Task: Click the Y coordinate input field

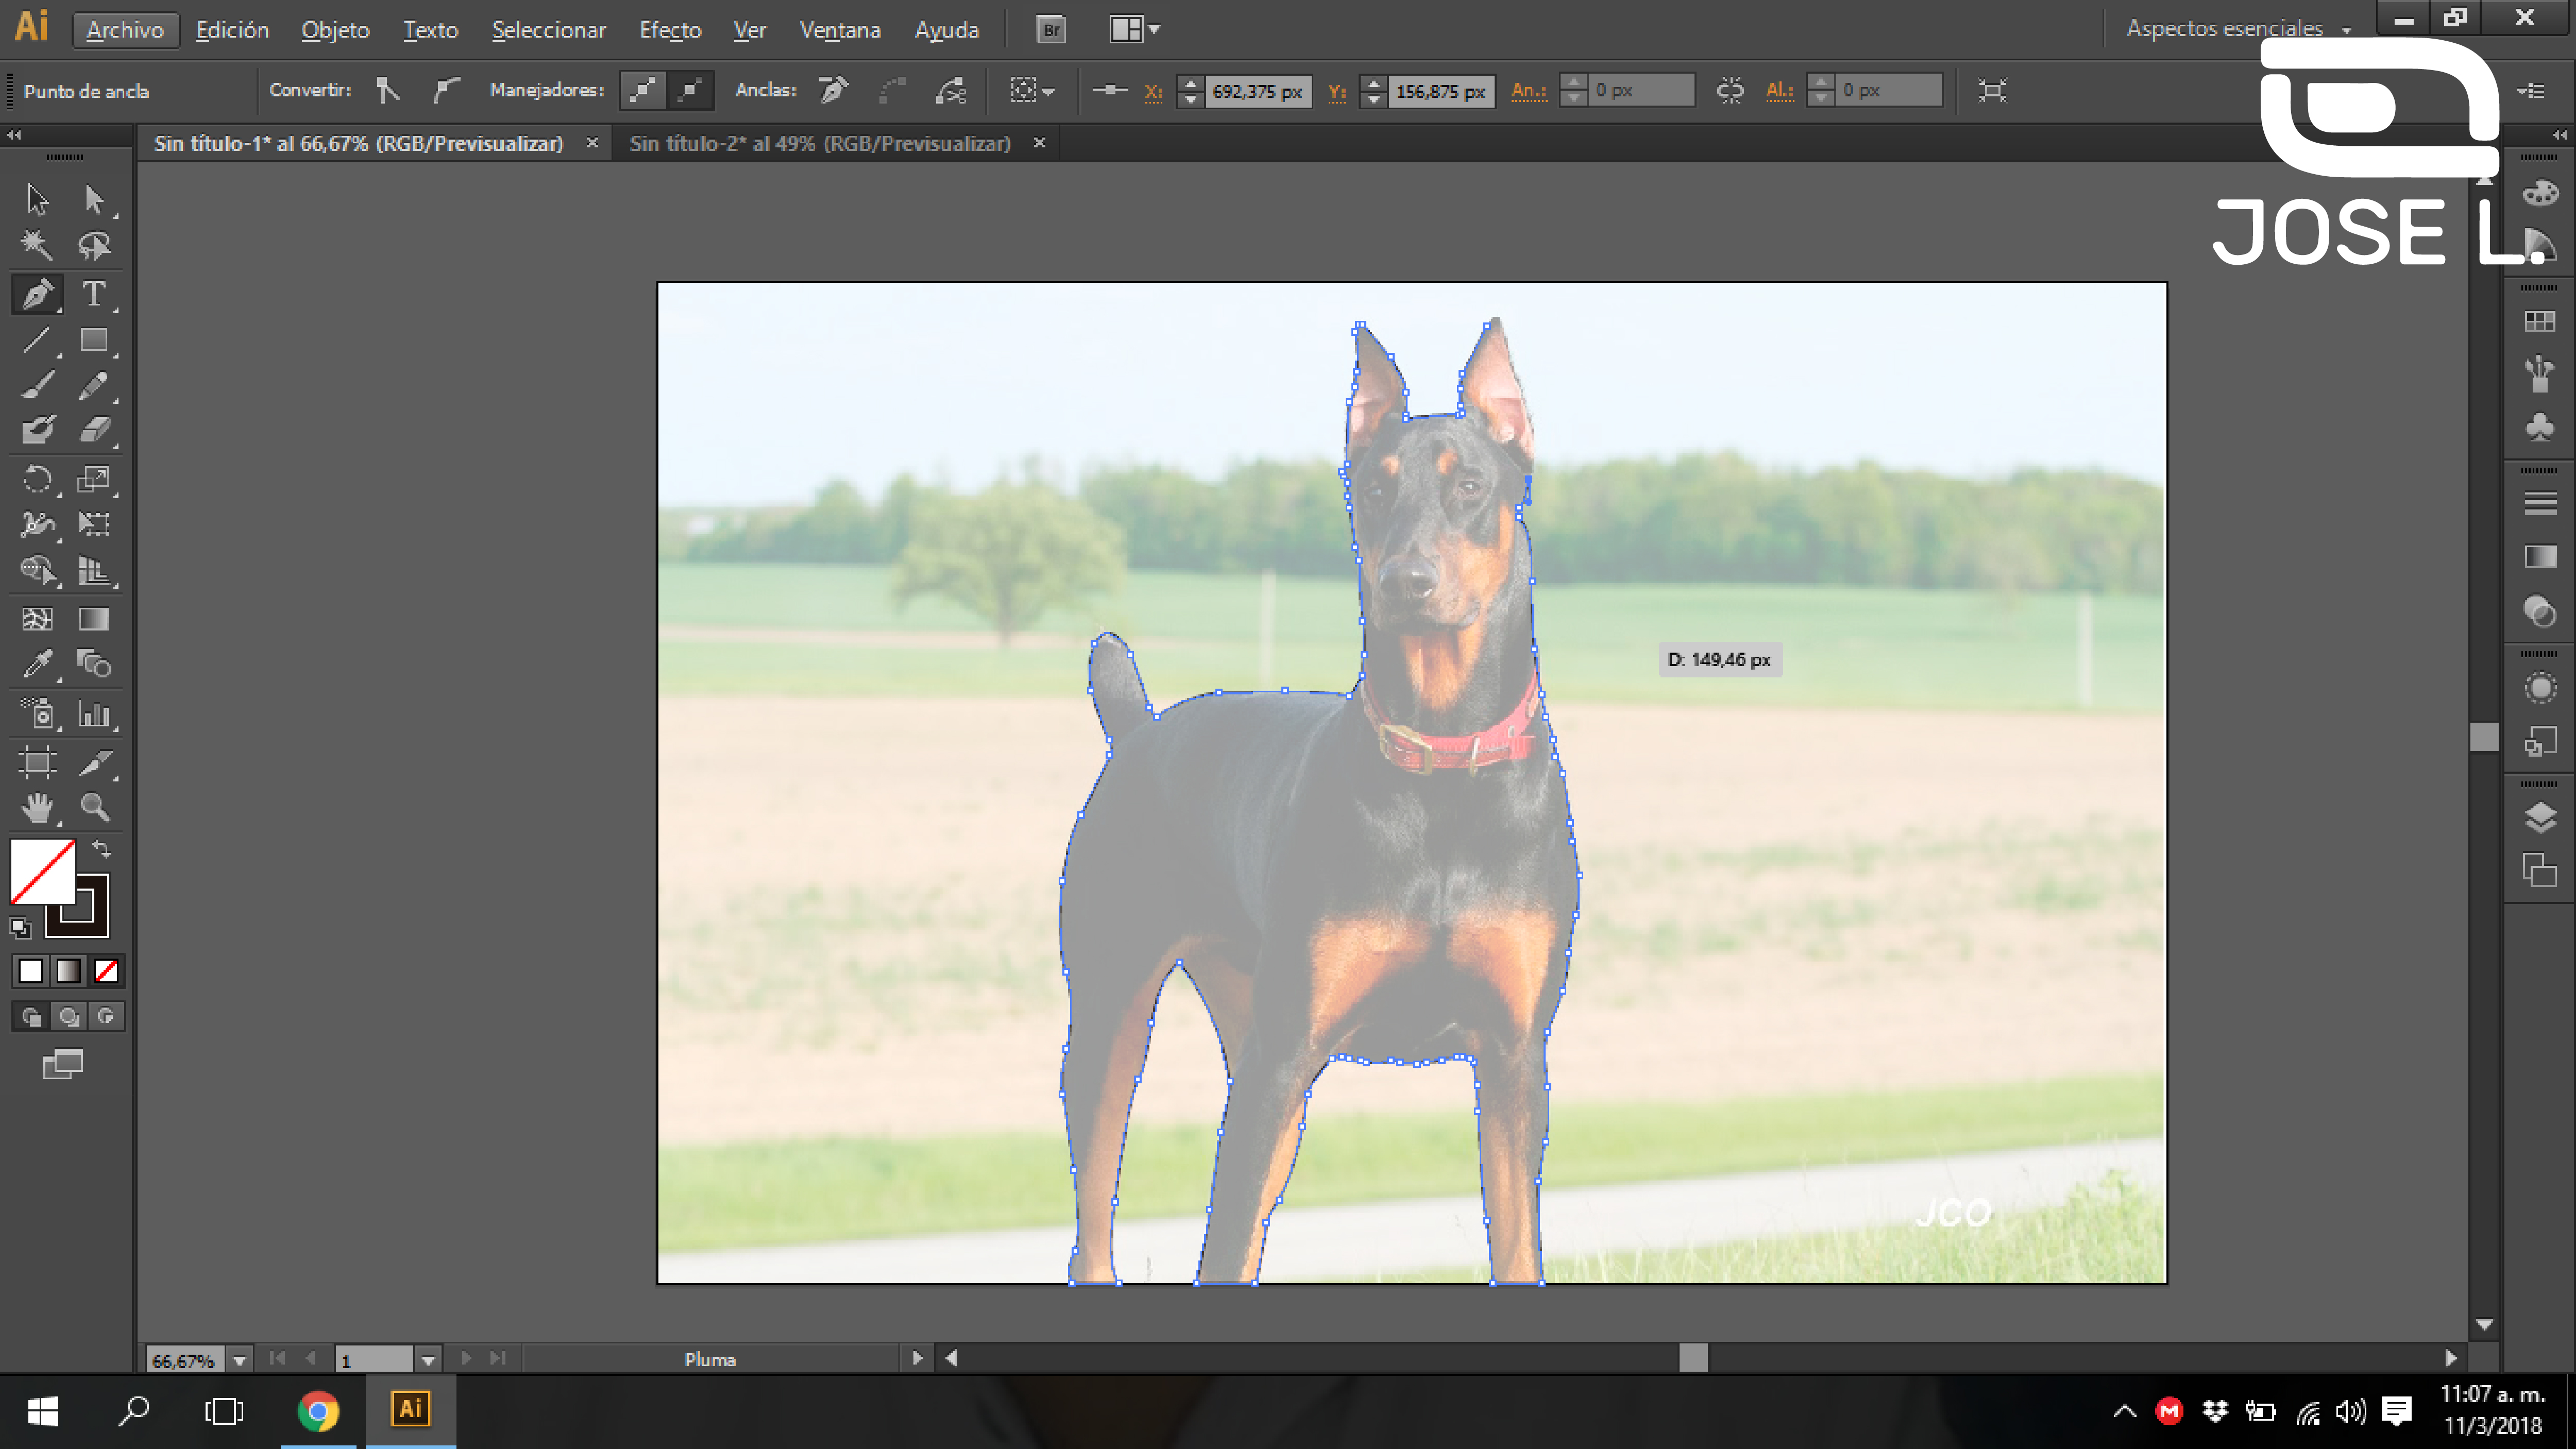Action: [1441, 91]
